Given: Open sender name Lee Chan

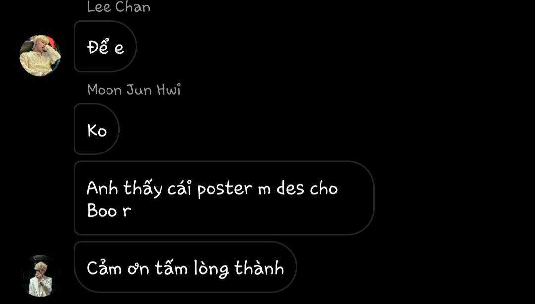Looking at the screenshot, I should point(118,7).
